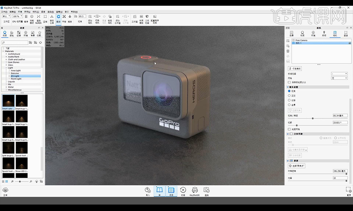Collapse the Light folder in material tree
Image resolution: width=353 pixels, height=211 pixels.
click(x=6, y=68)
